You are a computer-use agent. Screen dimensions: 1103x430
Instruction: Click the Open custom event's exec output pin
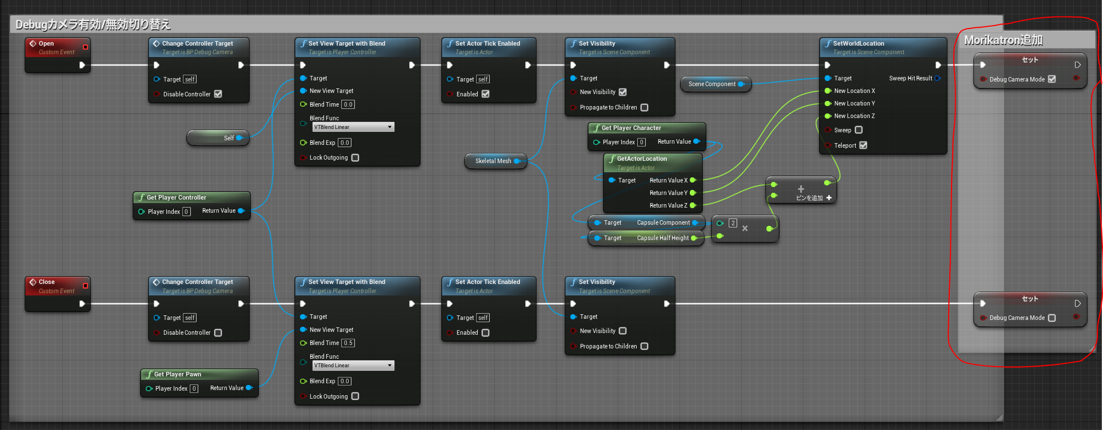click(x=82, y=65)
